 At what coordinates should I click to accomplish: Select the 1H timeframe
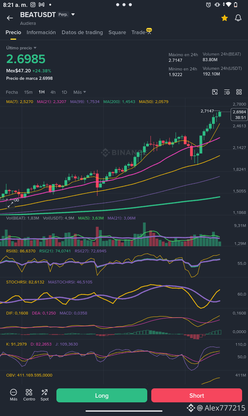pos(42,92)
